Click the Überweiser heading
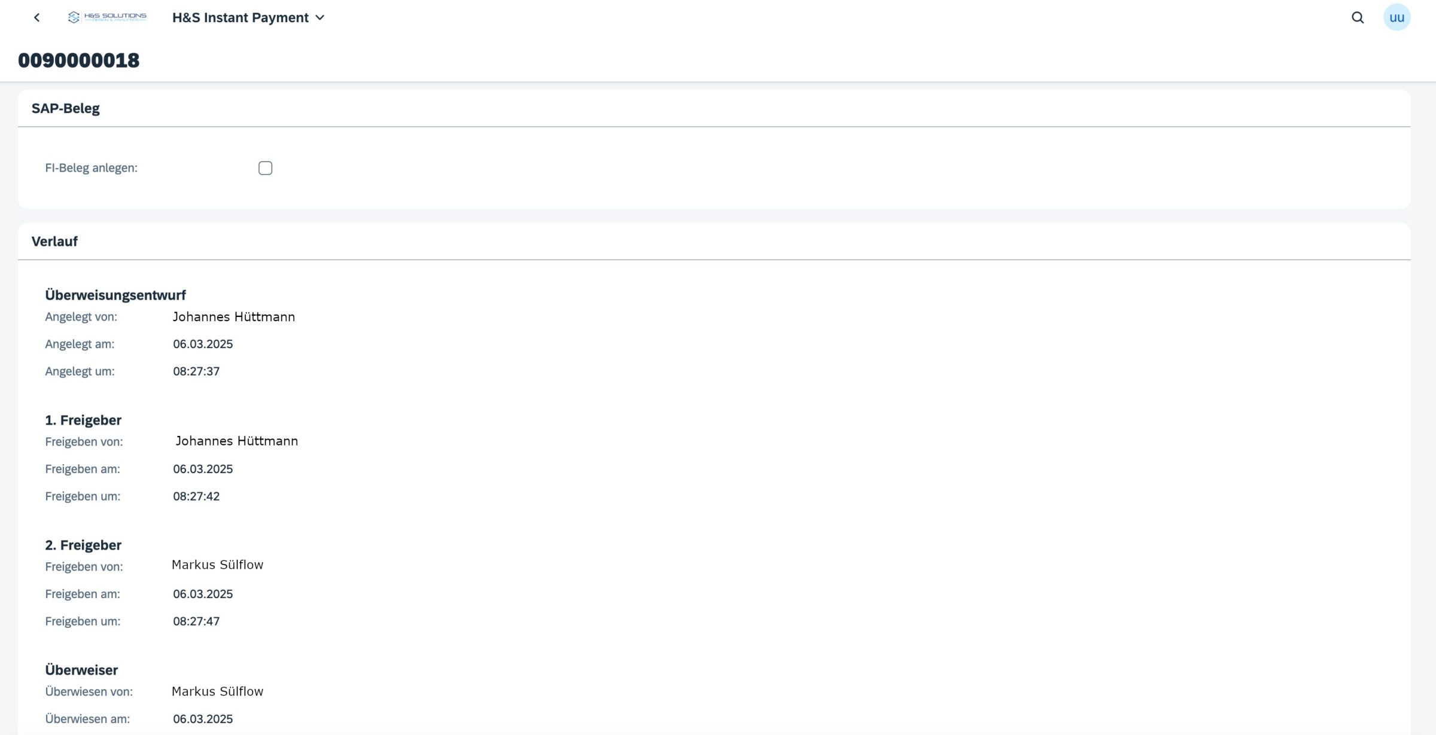Screen dimensions: 1436x735 [81, 670]
